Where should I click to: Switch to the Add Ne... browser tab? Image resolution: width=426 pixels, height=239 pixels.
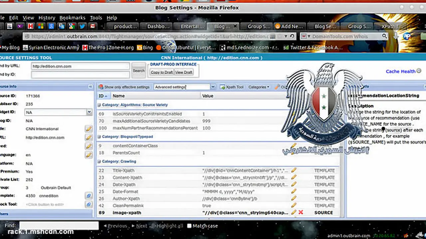(x=289, y=26)
